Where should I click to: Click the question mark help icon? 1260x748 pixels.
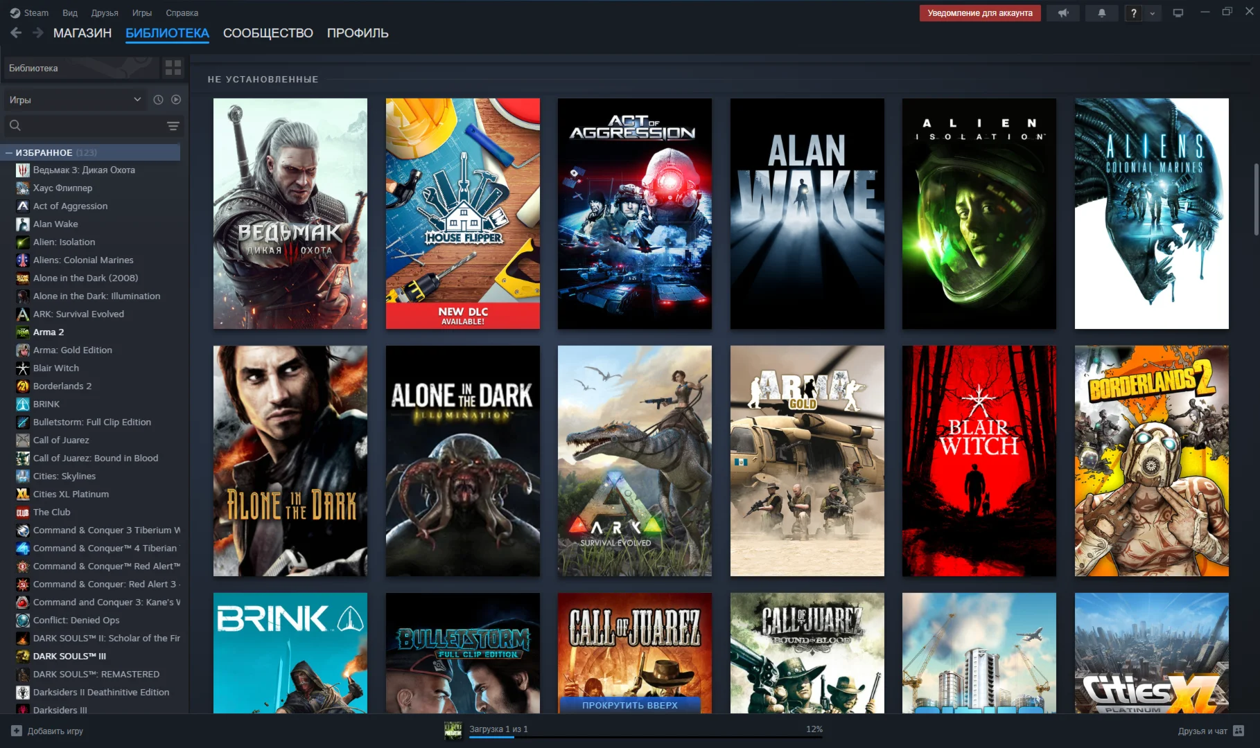[x=1134, y=13]
